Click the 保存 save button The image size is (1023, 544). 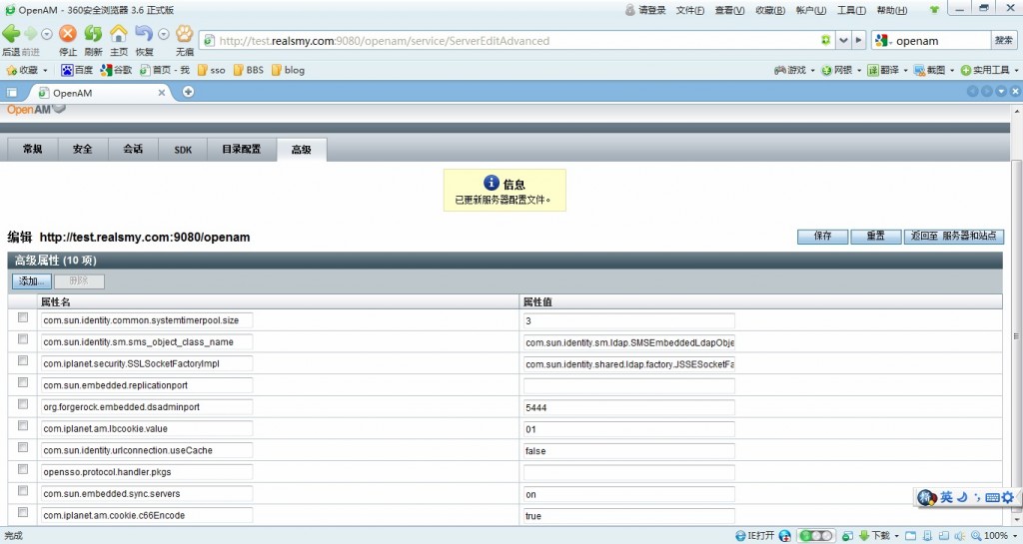click(x=823, y=236)
